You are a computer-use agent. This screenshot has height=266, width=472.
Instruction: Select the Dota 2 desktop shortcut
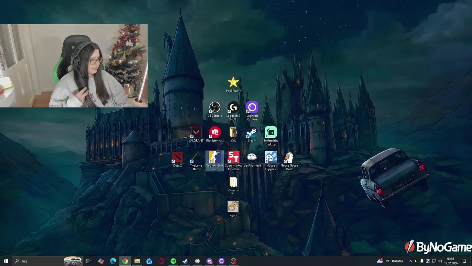click(x=177, y=159)
